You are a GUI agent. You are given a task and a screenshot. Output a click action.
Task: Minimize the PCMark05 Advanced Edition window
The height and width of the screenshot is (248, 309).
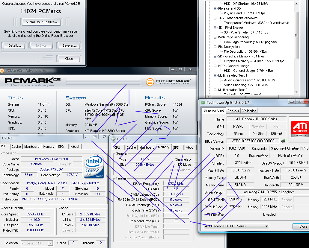click(173, 69)
